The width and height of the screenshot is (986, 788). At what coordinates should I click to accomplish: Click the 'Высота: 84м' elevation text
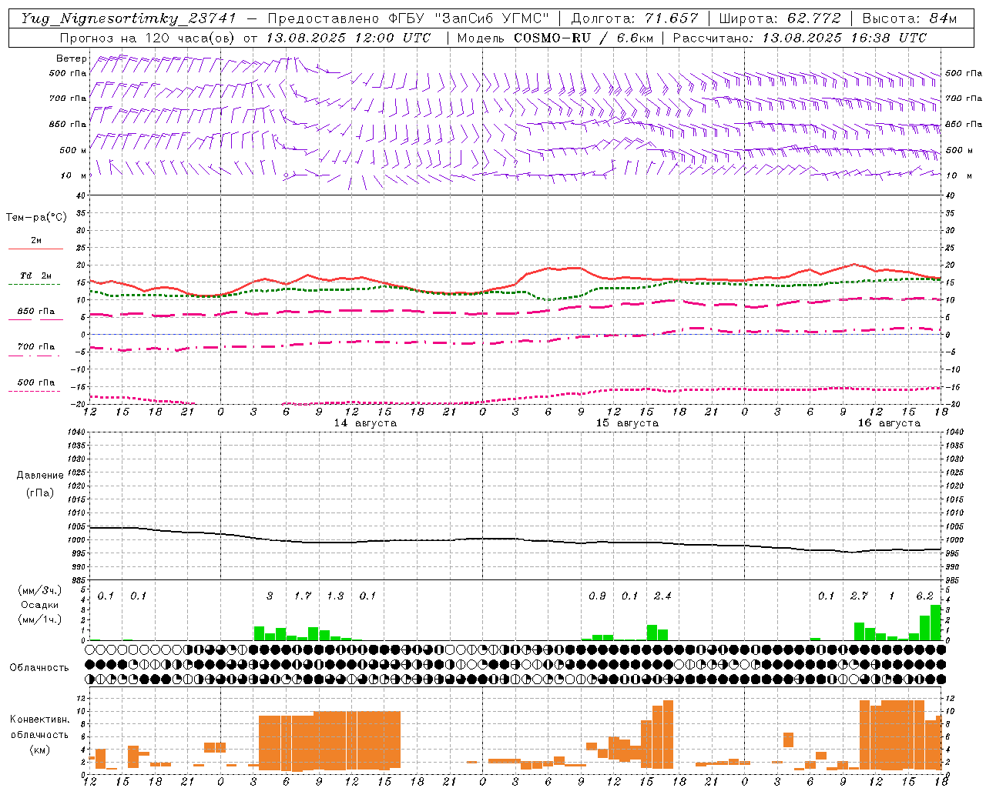(909, 18)
